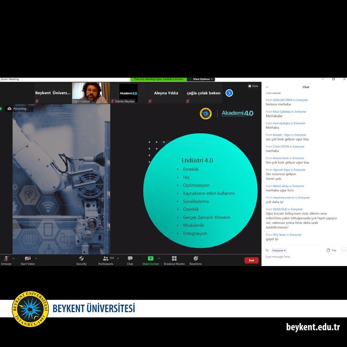Click sender name OZAN FİLİZ in chat

click(x=280, y=209)
